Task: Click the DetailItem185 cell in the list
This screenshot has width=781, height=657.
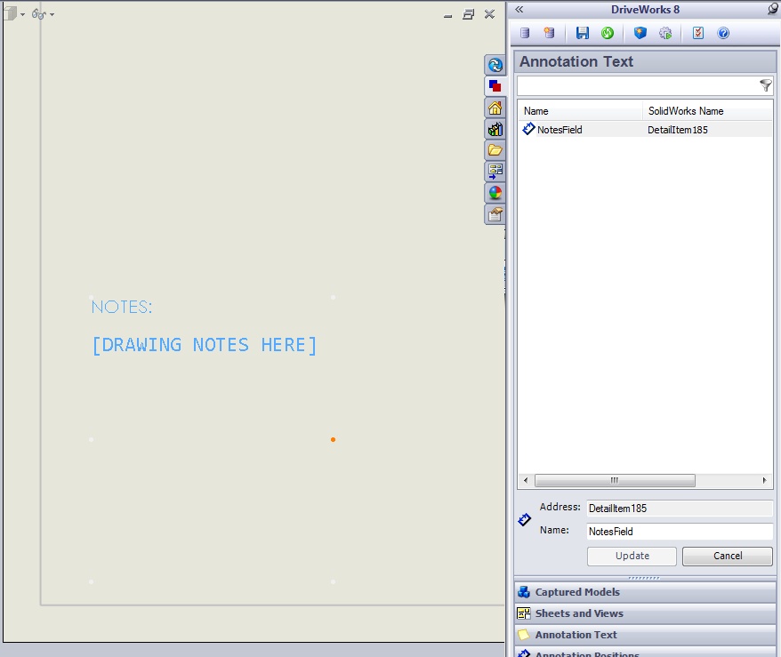Action: pyautogui.click(x=678, y=130)
